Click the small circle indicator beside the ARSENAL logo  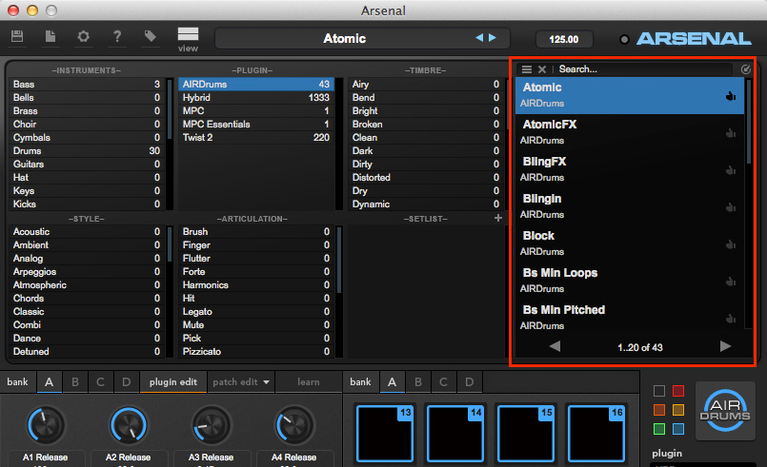pos(624,40)
